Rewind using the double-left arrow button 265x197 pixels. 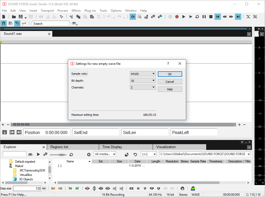[224, 17]
